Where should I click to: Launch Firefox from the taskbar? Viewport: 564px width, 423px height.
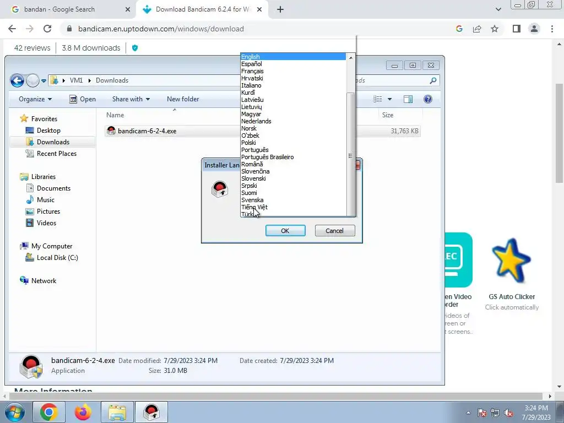[83, 412]
